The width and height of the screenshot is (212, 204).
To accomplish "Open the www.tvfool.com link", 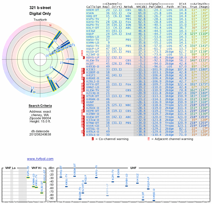I will [x=40, y=159].
